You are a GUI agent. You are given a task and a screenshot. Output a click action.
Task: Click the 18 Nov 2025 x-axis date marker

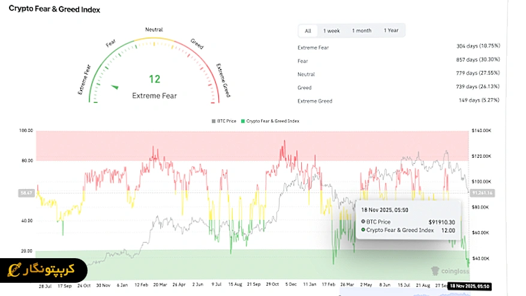pos(470,286)
